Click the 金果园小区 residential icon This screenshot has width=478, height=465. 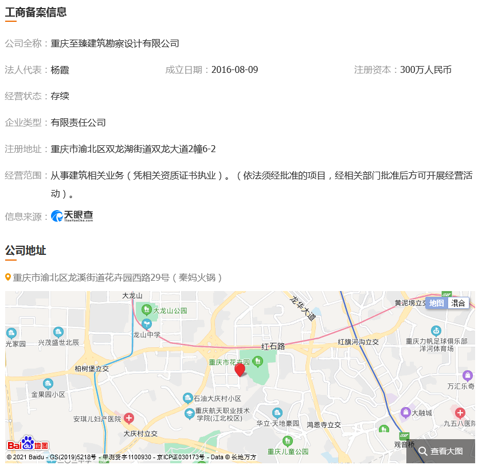[x=48, y=384]
